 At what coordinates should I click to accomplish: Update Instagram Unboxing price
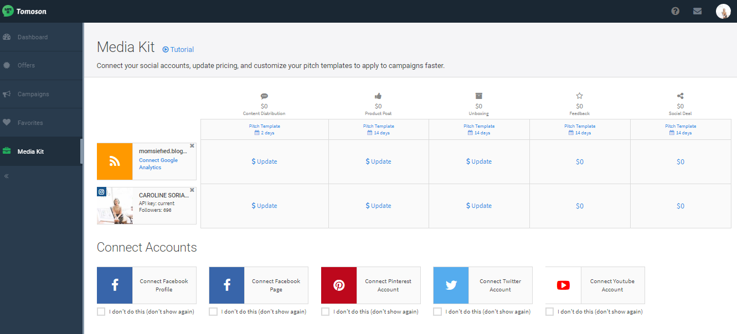coord(479,206)
